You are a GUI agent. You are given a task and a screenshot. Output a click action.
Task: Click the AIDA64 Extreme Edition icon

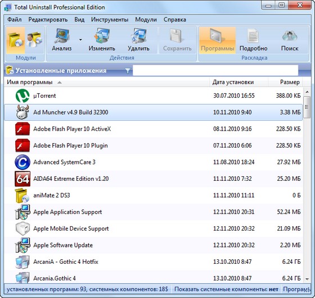(22, 179)
